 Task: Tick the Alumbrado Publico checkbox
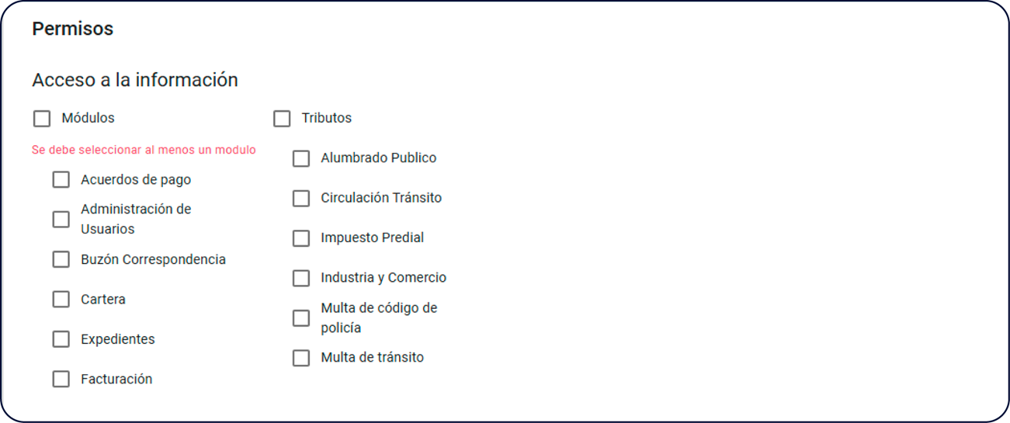[301, 158]
